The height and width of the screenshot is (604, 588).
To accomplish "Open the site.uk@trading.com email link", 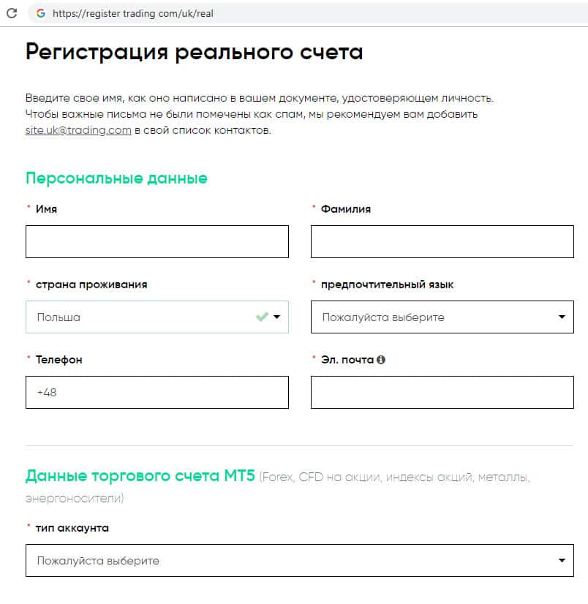I will 78,131.
